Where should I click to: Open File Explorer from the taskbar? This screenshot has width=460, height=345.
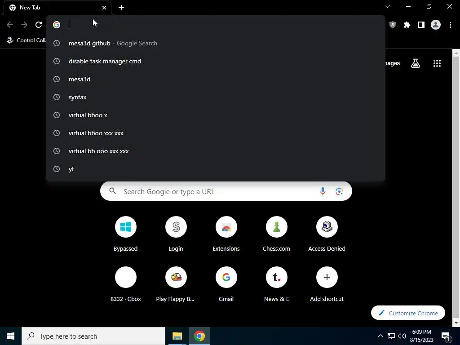pos(177,336)
